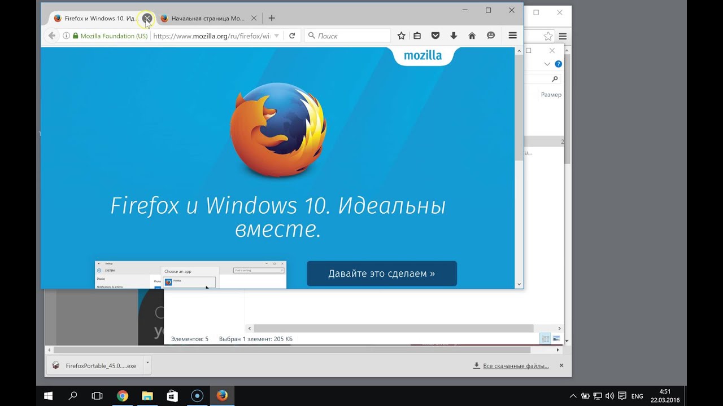Click the 'Давайте это сделаем »' button
723x406 pixels.
(x=382, y=273)
